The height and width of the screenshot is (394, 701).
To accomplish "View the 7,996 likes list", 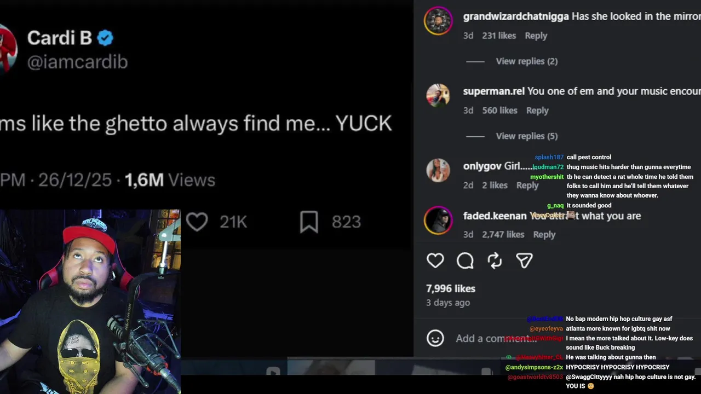I will click(451, 288).
